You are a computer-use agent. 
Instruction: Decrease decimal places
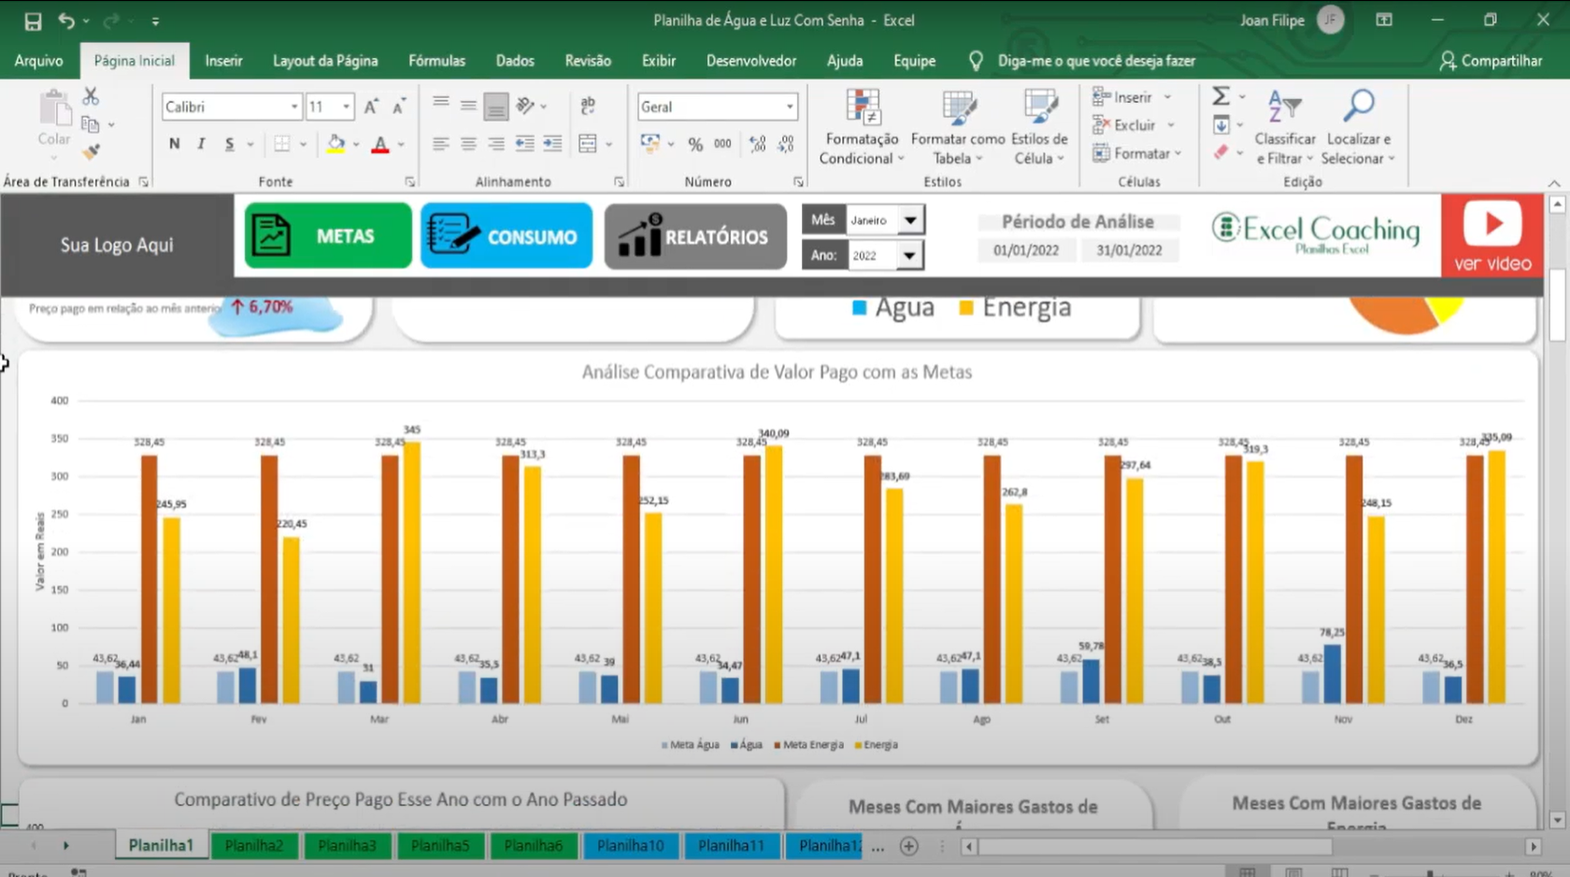coord(786,144)
